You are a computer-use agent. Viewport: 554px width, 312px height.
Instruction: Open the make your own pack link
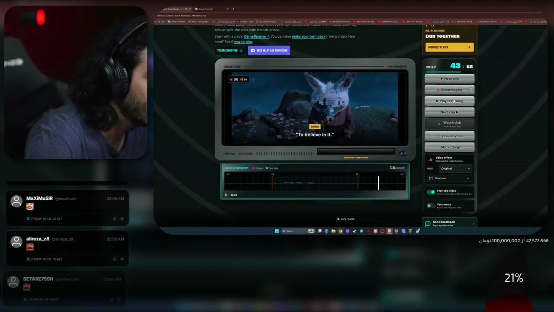click(309, 36)
